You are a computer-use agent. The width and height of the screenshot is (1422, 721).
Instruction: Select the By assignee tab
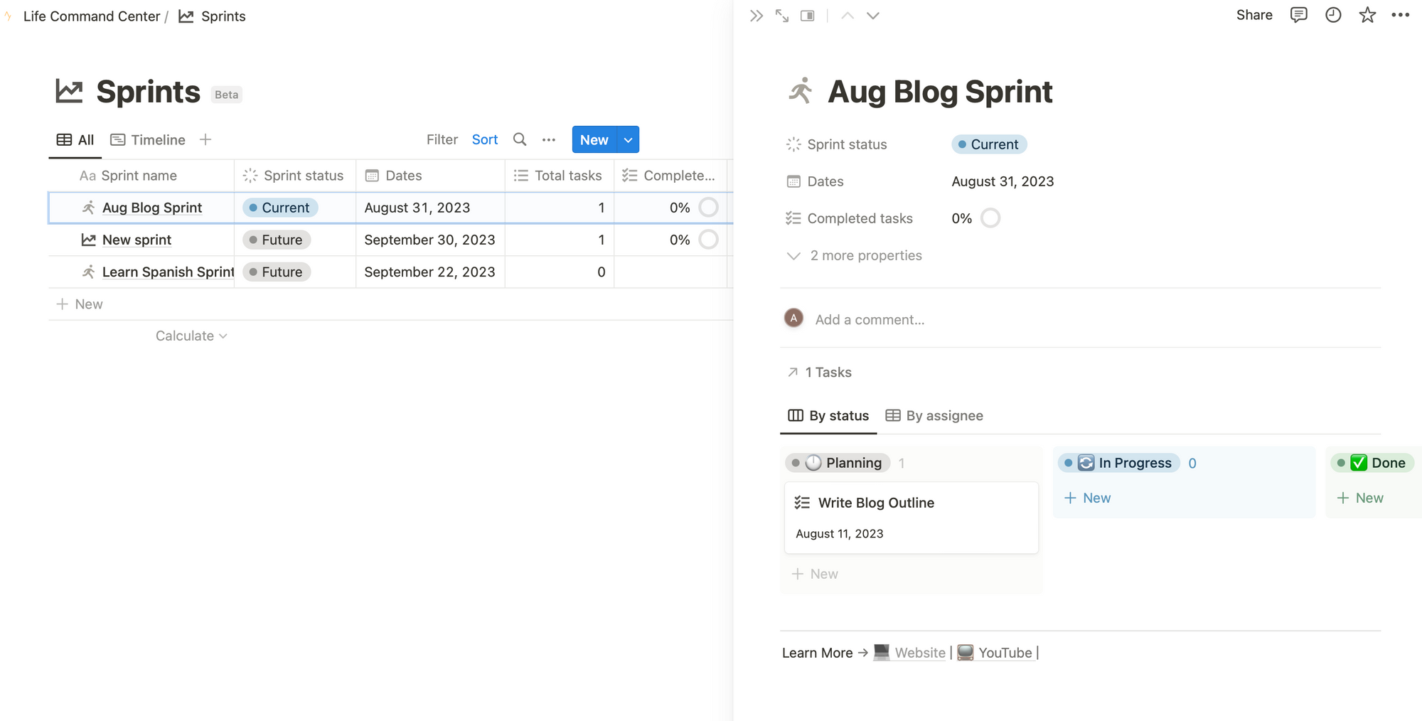934,416
